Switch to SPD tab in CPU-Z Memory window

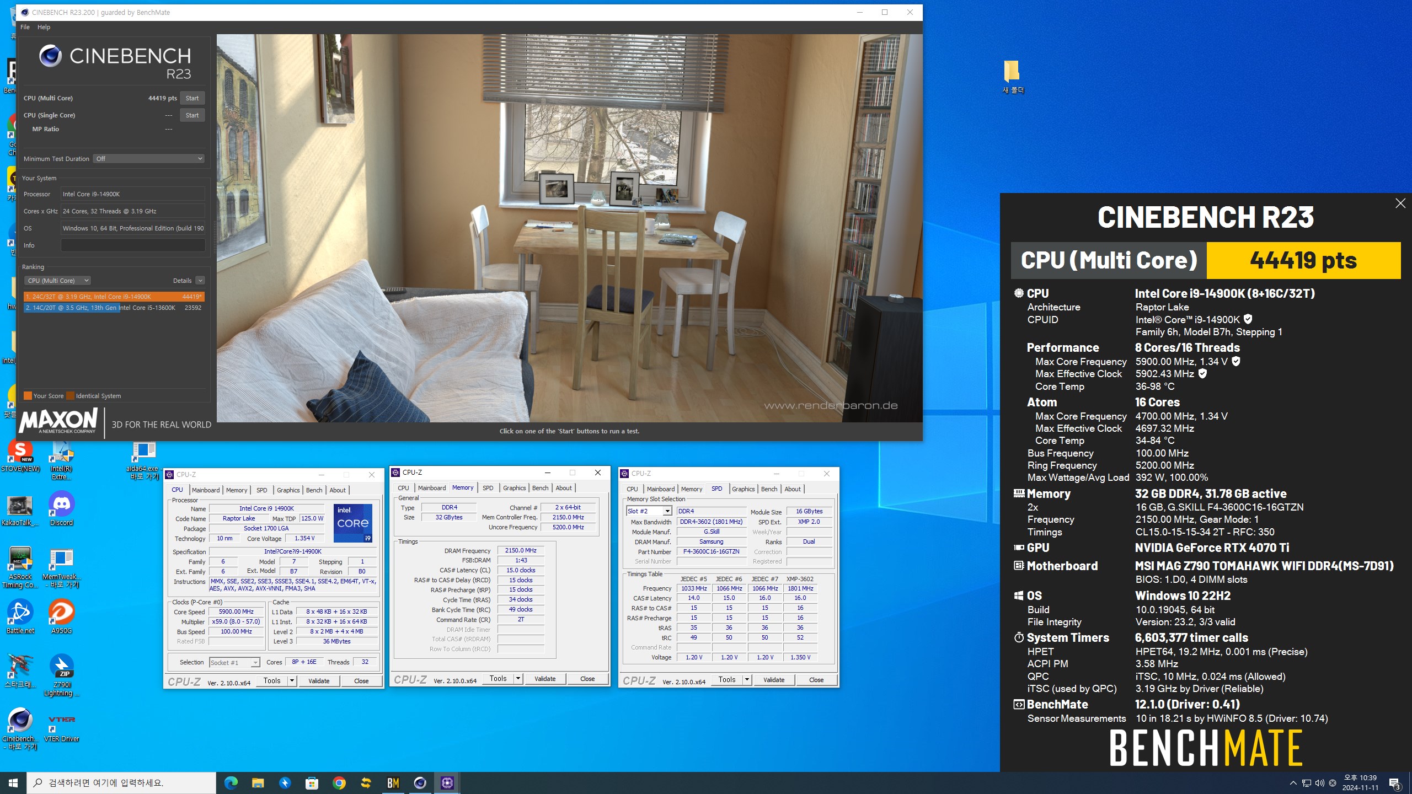point(488,488)
